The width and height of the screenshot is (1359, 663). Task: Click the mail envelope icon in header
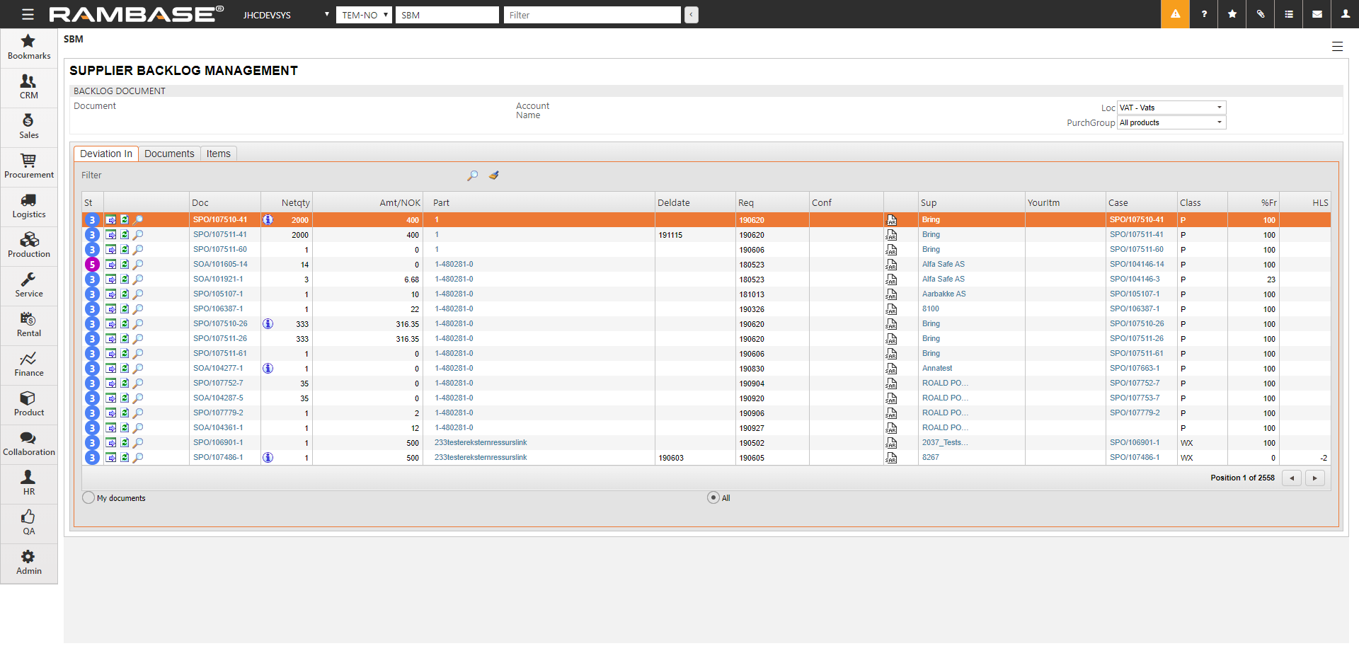[1317, 14]
